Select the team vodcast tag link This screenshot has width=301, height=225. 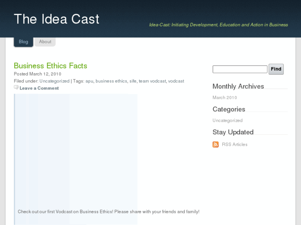click(152, 81)
